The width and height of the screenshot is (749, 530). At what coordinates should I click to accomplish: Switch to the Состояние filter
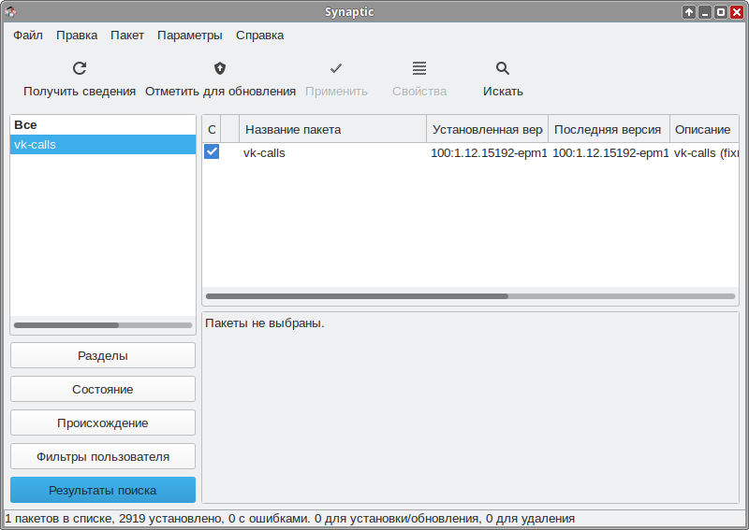point(103,389)
